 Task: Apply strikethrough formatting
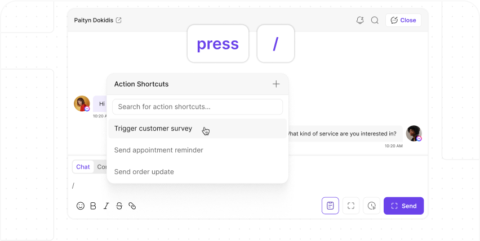[119, 206]
